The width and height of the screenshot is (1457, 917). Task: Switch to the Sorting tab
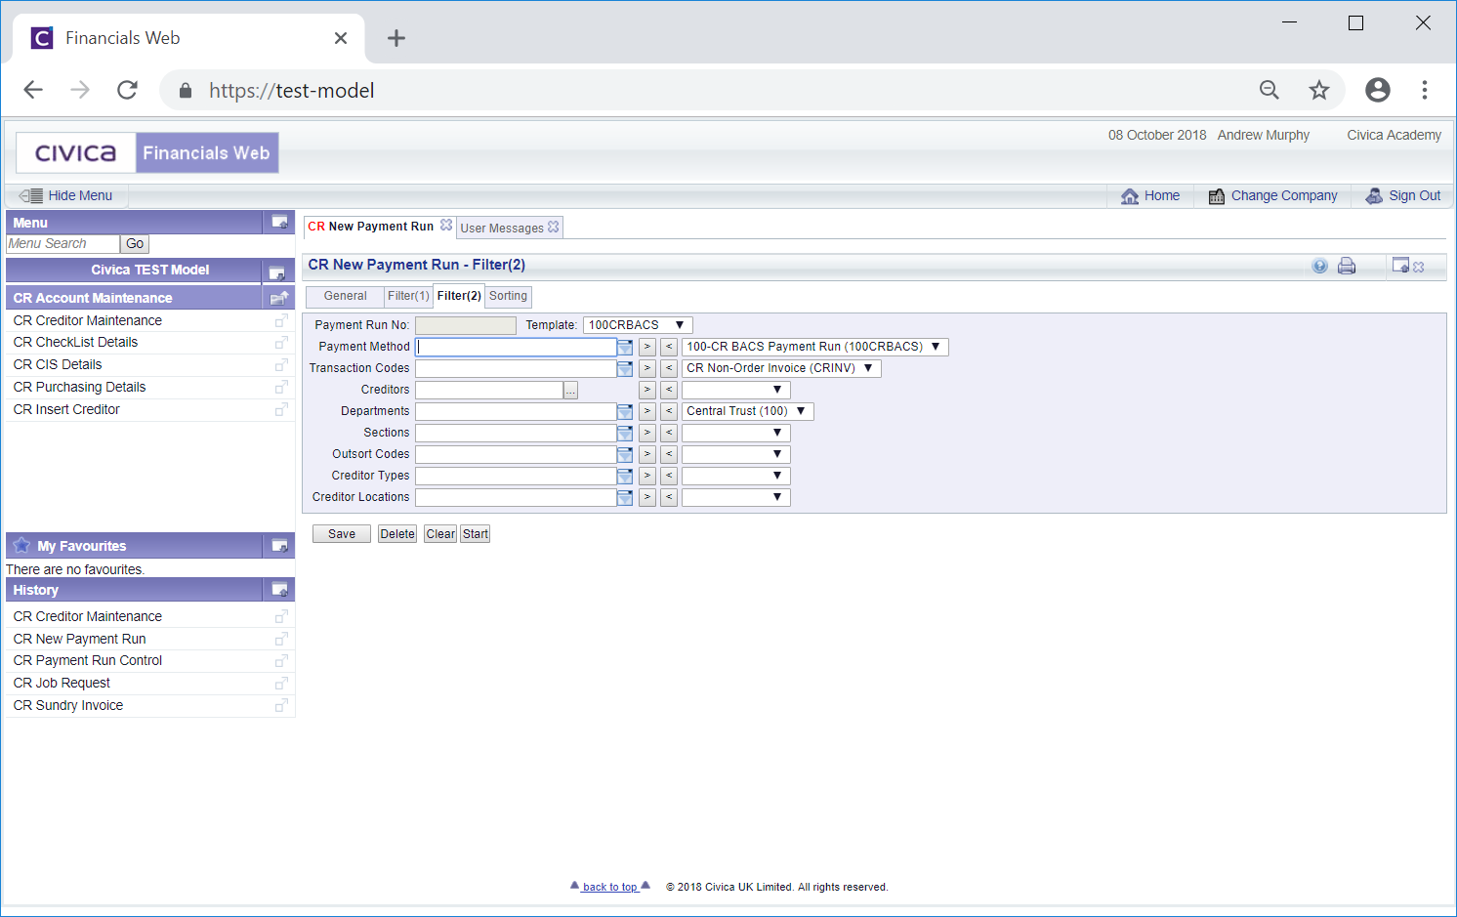pyautogui.click(x=508, y=296)
